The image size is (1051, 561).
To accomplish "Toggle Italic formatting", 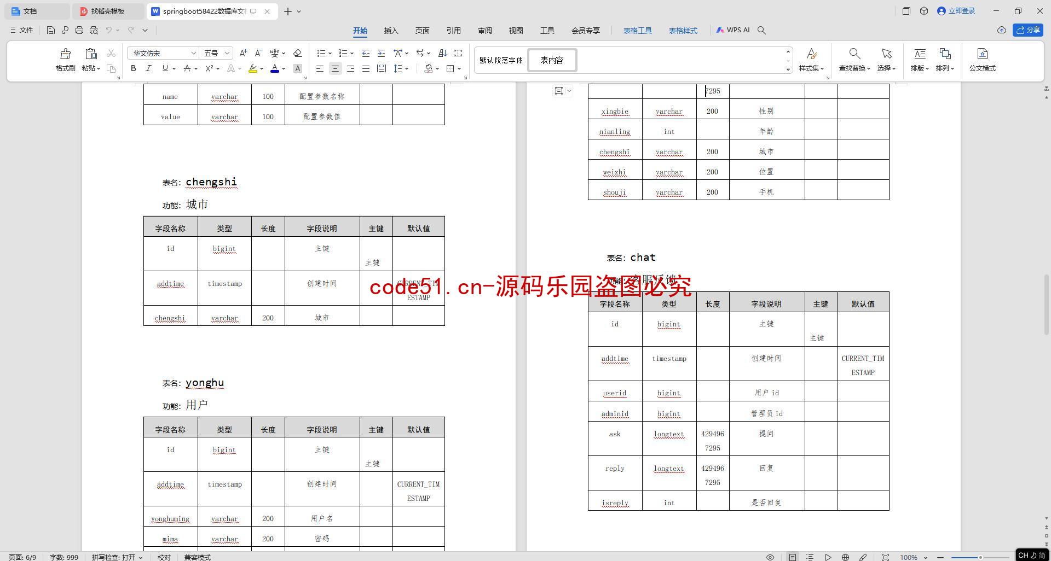I will click(148, 68).
